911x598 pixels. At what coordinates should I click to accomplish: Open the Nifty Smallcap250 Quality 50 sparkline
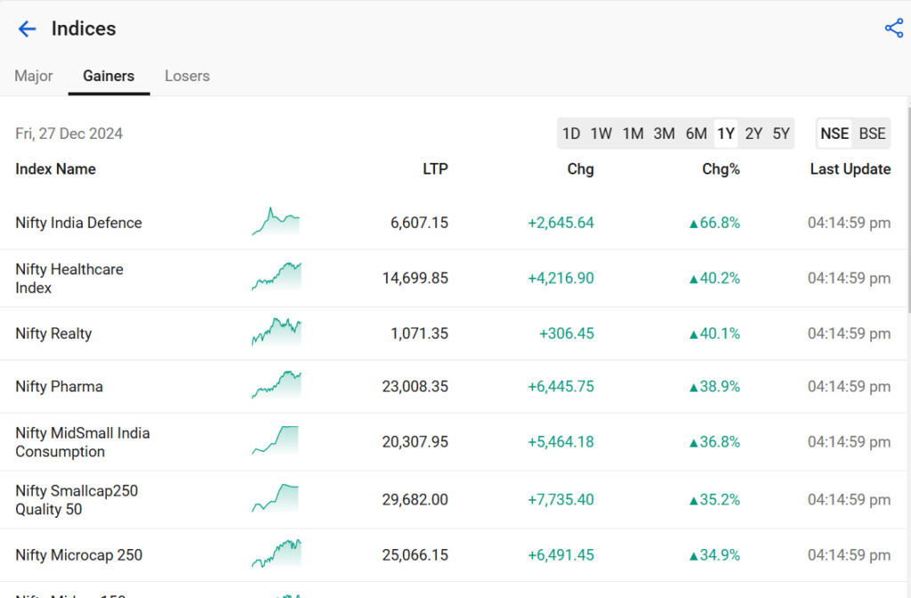[276, 498]
